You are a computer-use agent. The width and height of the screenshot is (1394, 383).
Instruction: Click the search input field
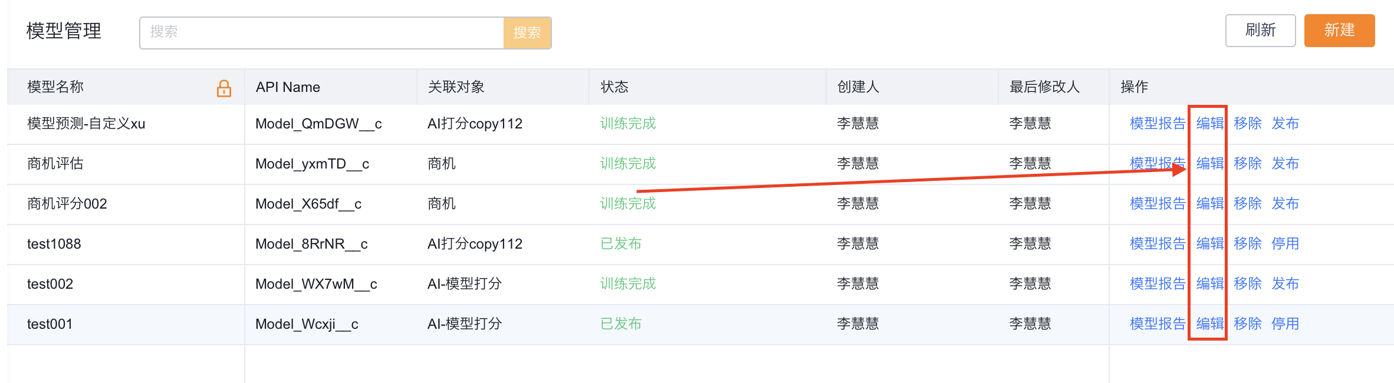321,32
